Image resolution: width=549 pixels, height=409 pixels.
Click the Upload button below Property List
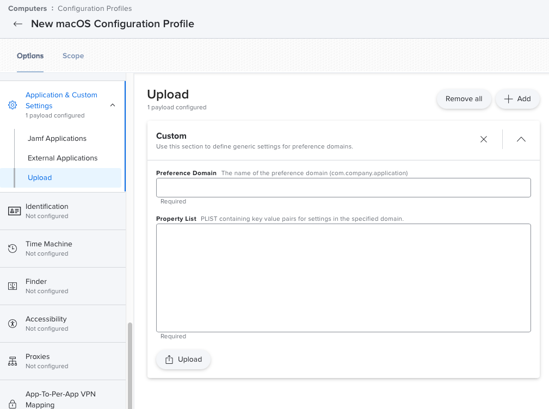[183, 359]
